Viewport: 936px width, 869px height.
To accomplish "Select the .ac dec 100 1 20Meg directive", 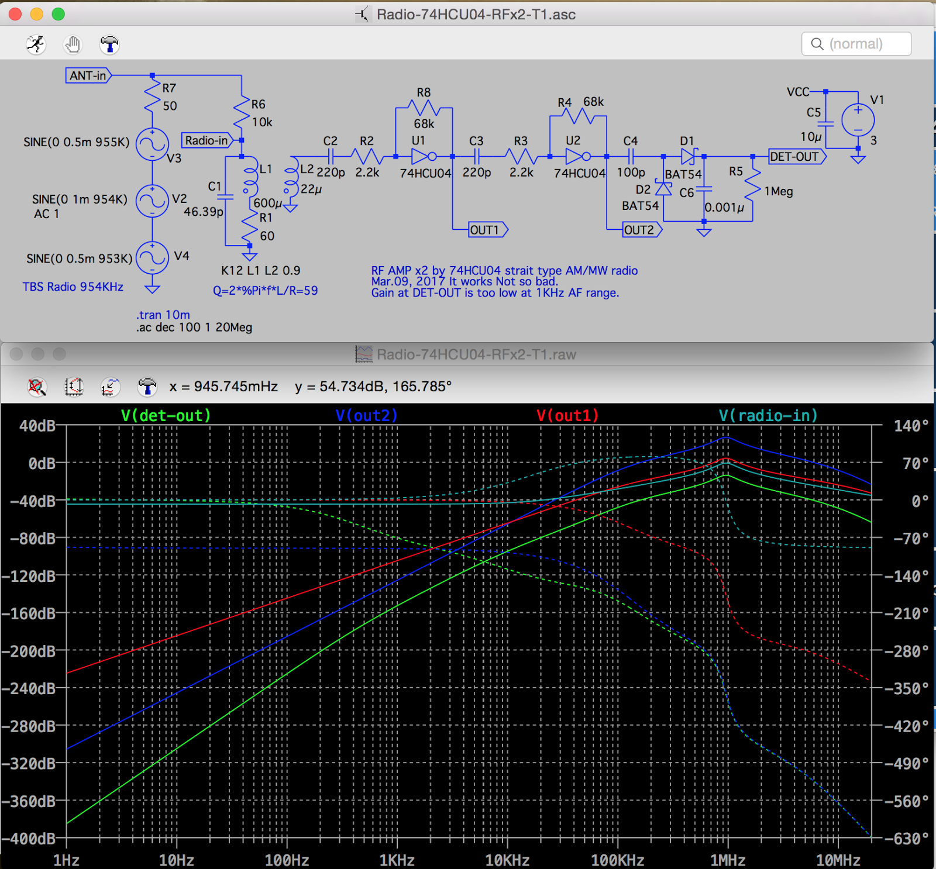I will (194, 327).
